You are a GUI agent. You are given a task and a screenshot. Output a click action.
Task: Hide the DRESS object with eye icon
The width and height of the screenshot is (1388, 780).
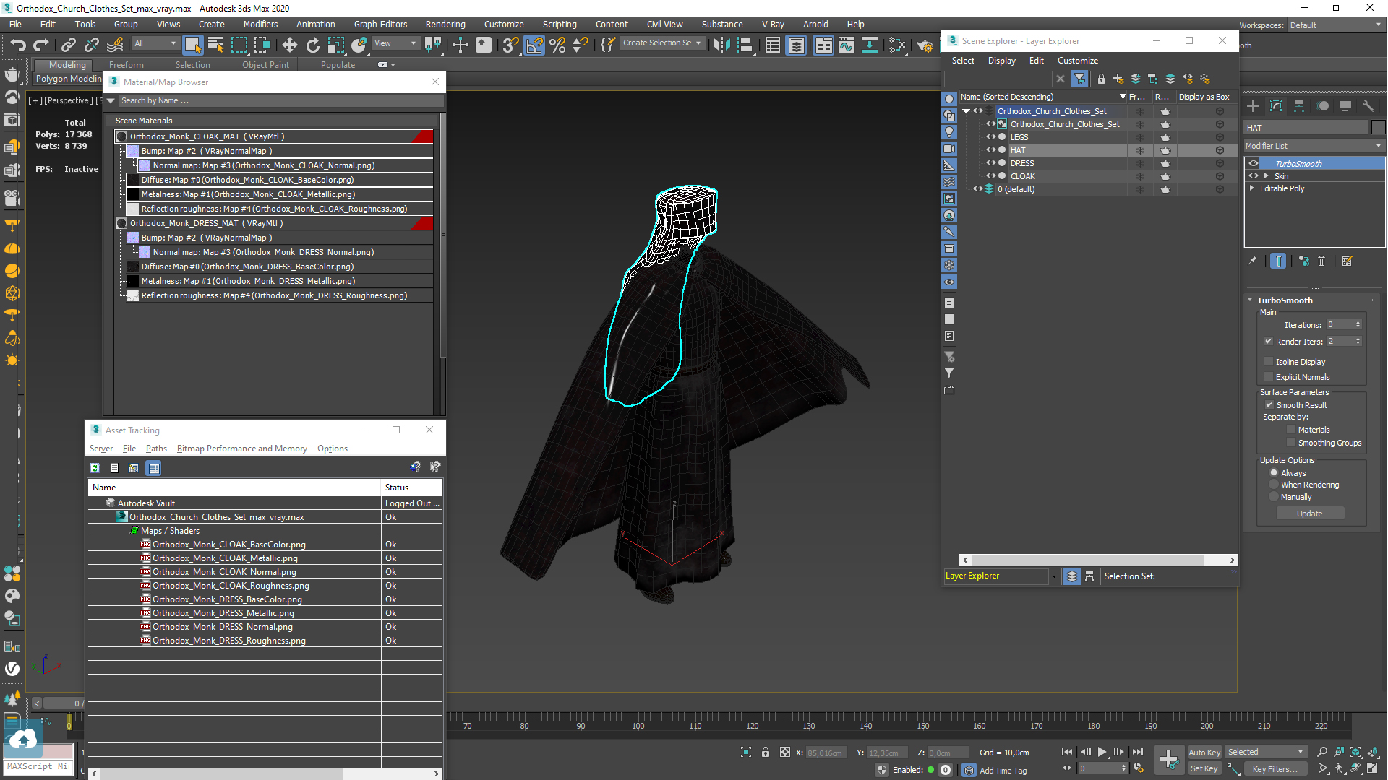pos(991,163)
